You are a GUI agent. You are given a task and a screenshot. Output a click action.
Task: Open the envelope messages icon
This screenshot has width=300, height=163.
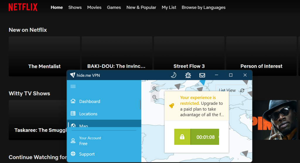point(202,75)
